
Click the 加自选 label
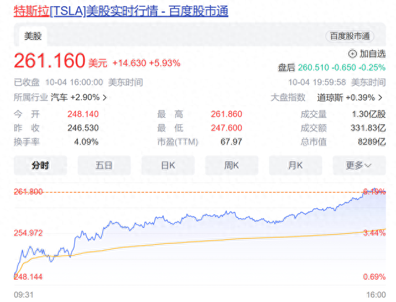[x=372, y=54]
